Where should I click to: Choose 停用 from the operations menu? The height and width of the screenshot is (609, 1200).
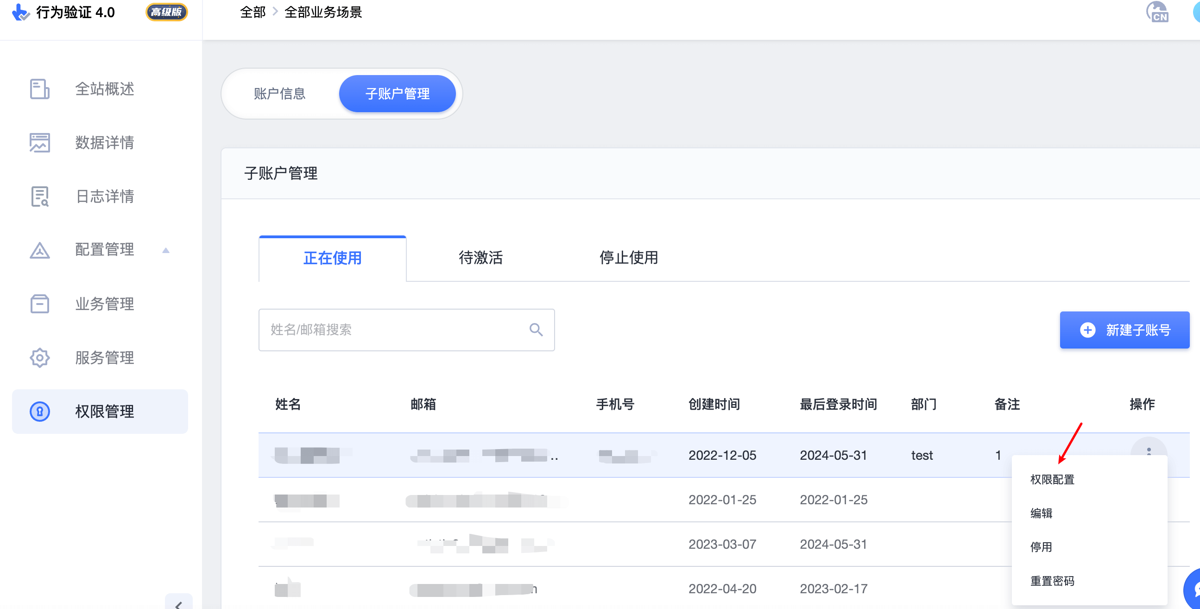click(x=1042, y=547)
